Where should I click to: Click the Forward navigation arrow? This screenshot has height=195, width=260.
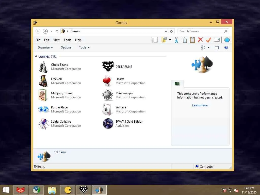(x=45, y=31)
